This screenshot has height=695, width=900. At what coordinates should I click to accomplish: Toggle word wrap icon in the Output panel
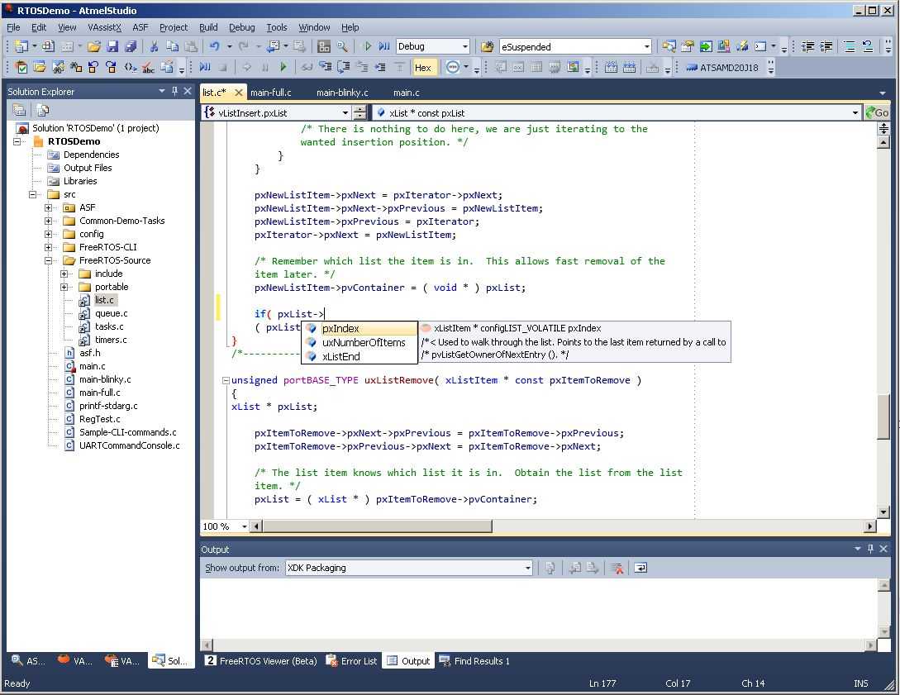tap(640, 568)
